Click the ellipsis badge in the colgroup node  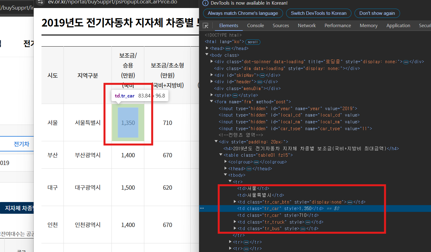(x=256, y=162)
